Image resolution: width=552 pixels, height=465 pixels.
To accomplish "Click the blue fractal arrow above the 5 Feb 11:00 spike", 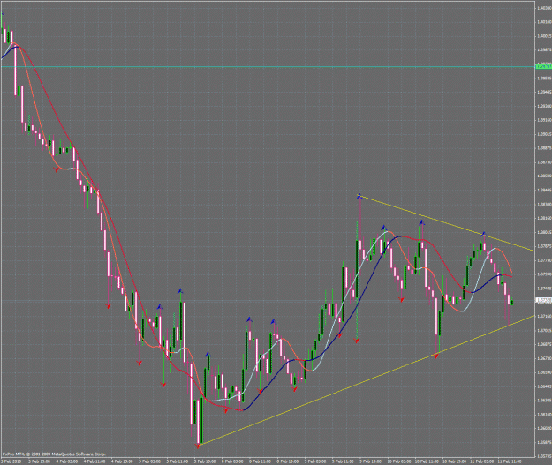I will [180, 291].
